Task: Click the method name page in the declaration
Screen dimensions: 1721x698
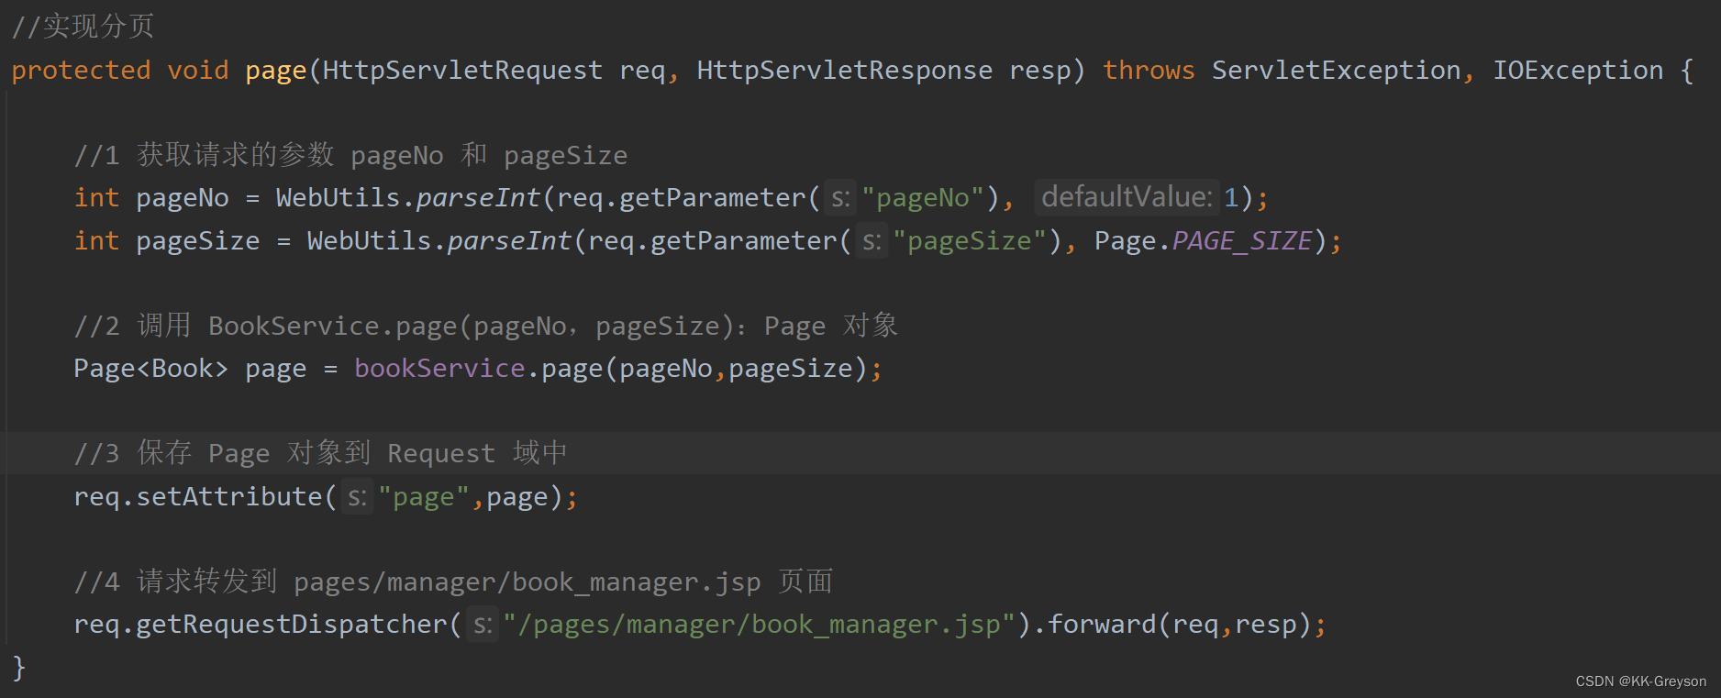Action: (x=275, y=71)
